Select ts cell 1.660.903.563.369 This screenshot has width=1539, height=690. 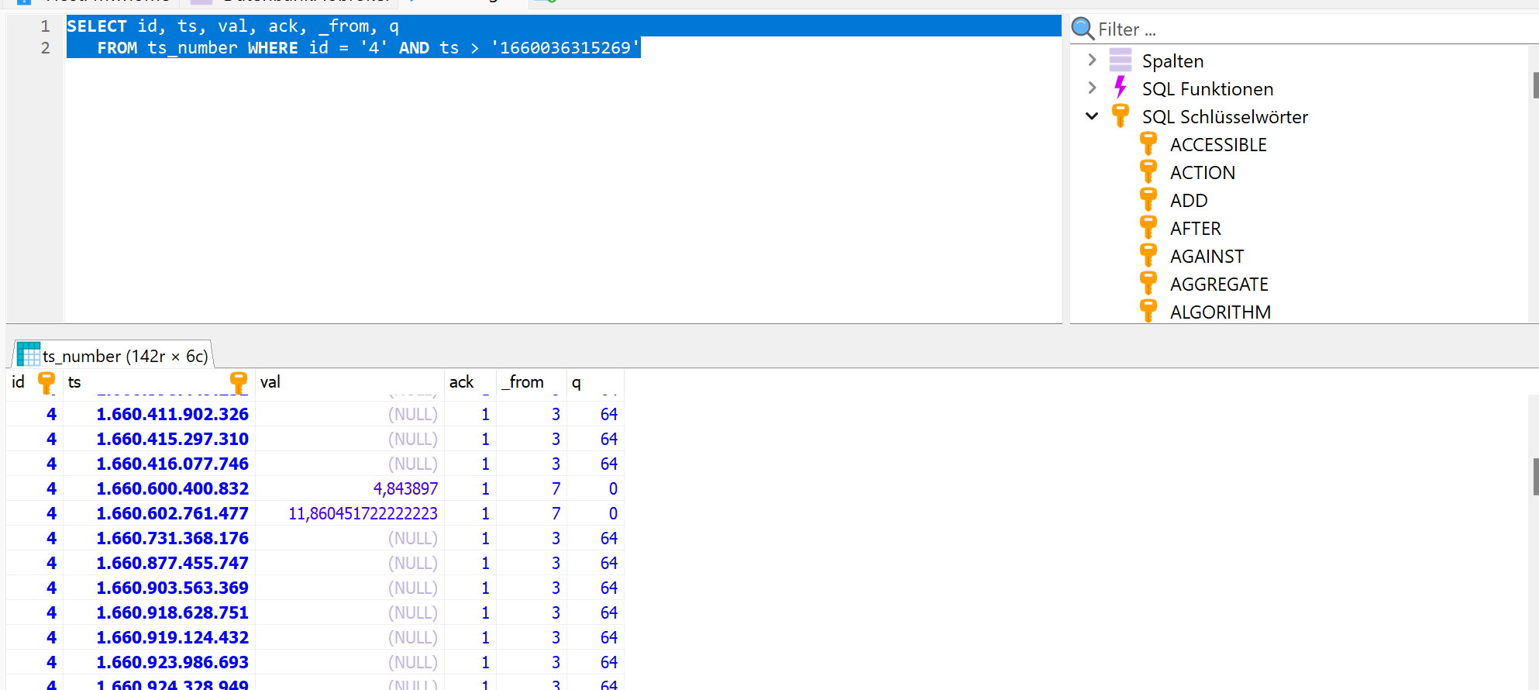[x=159, y=588]
